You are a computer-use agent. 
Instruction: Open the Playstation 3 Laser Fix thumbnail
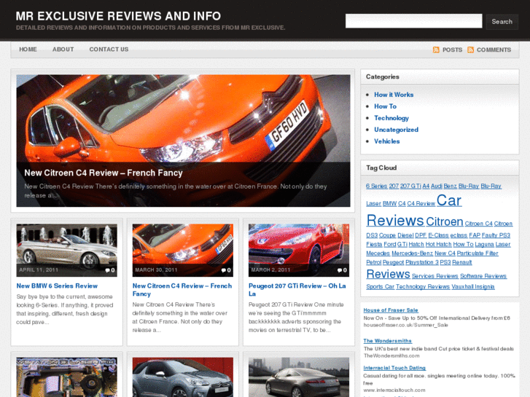[67, 377]
